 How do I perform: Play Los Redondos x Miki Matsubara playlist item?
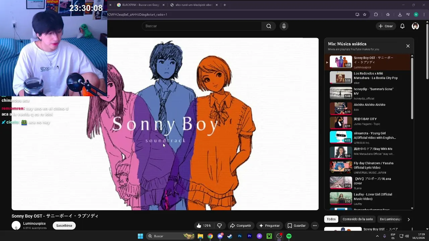367,78
